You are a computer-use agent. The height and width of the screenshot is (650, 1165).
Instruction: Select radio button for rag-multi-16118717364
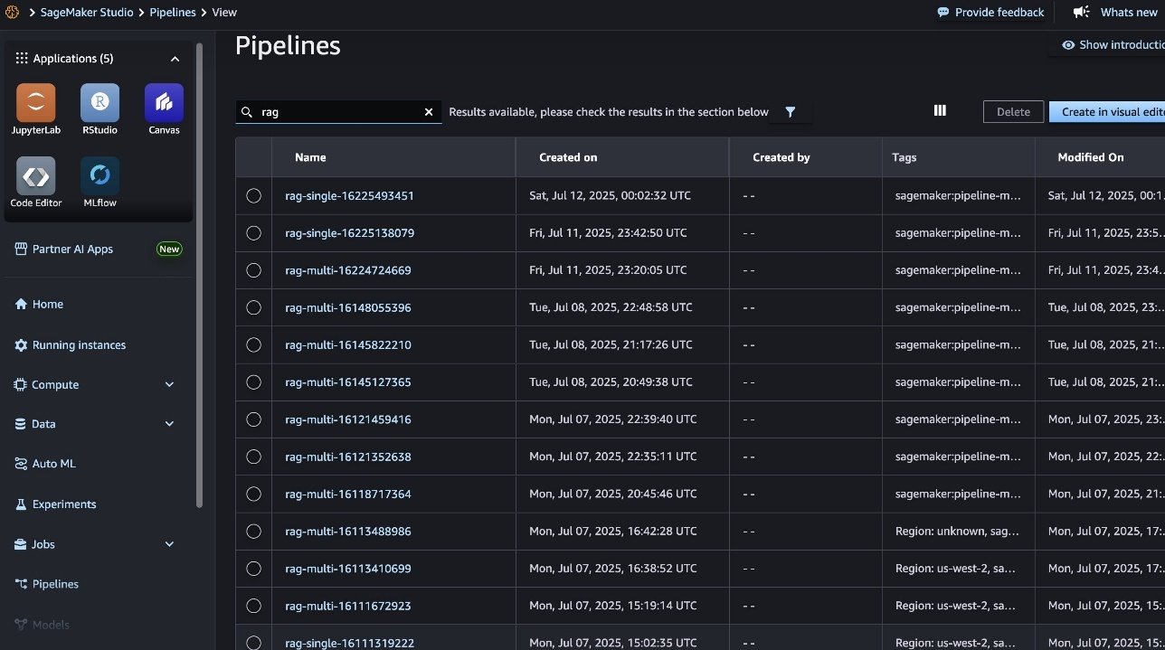pos(253,494)
